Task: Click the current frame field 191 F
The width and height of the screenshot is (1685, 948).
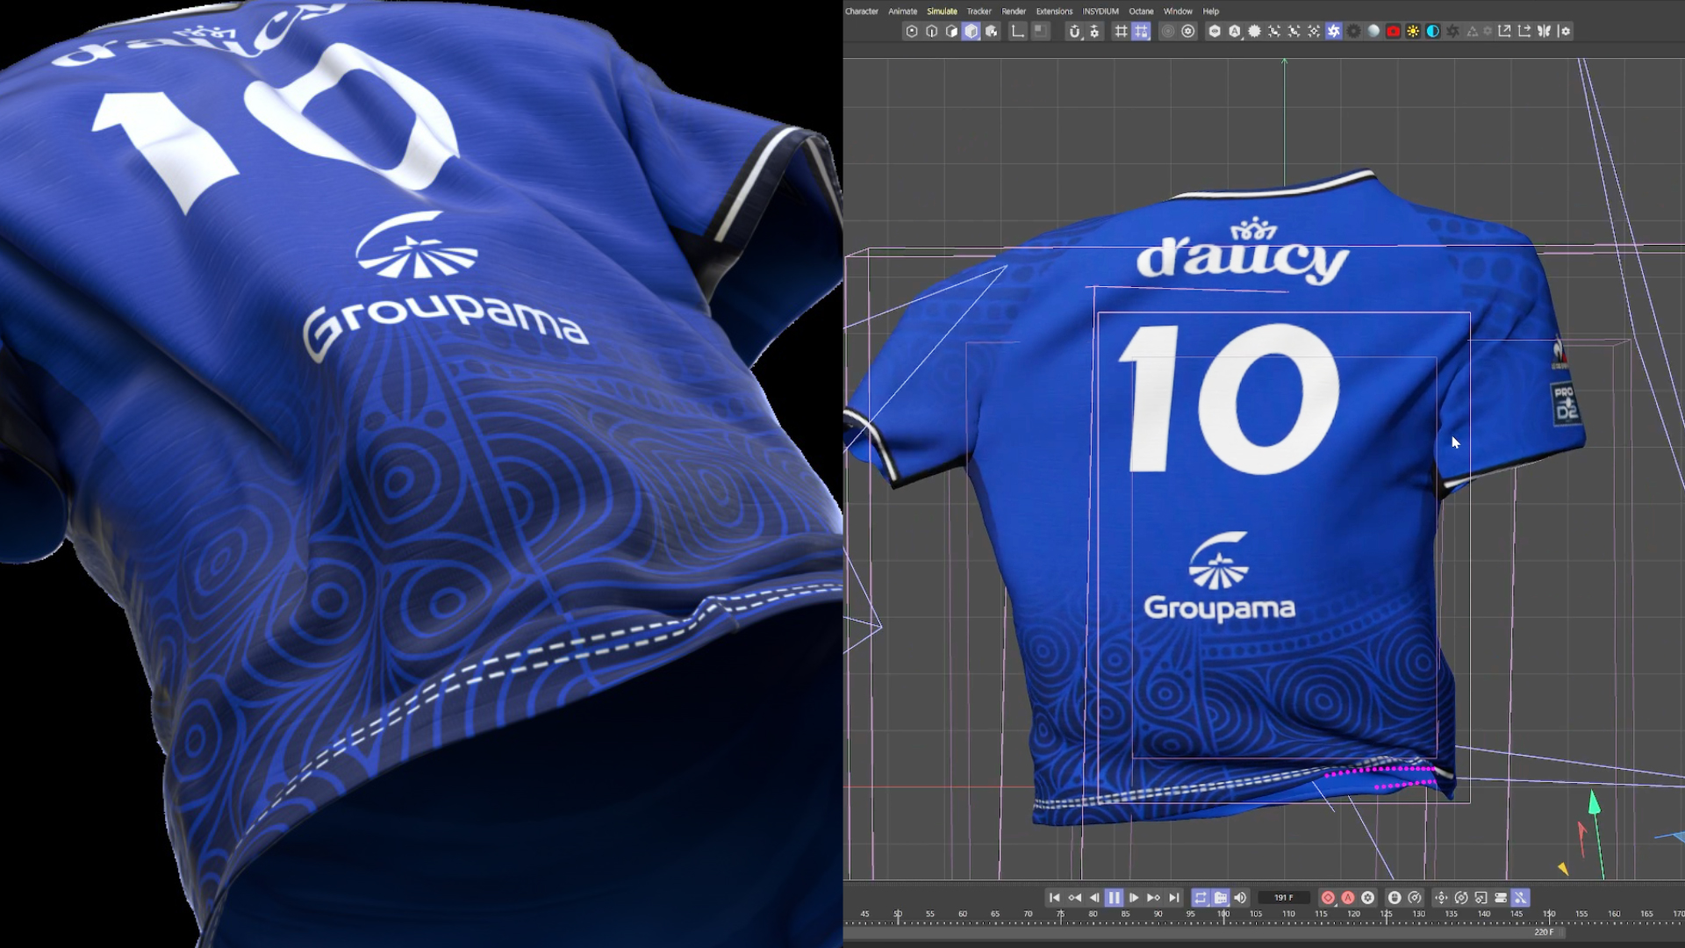Action: 1283,897
